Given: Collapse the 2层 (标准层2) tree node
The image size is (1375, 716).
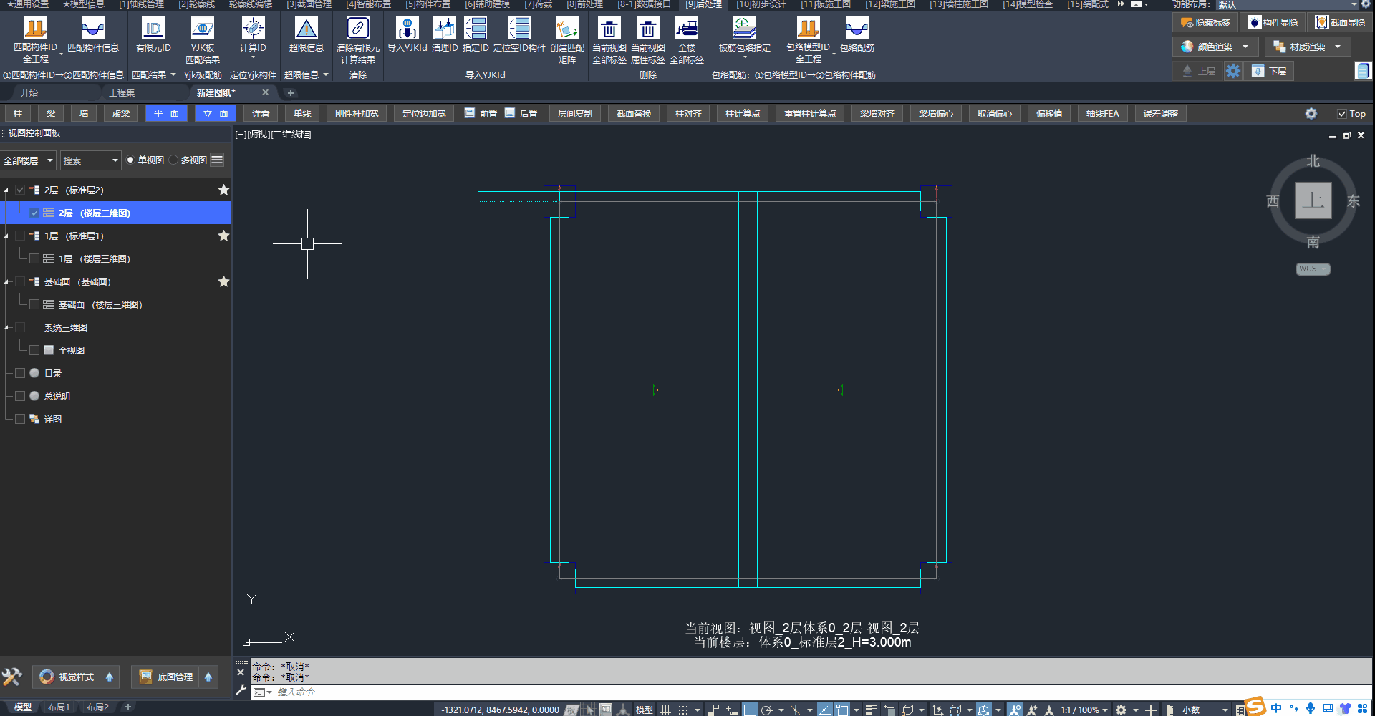Looking at the screenshot, I should (6, 190).
